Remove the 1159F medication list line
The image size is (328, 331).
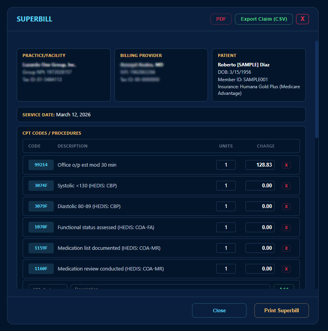(x=286, y=248)
